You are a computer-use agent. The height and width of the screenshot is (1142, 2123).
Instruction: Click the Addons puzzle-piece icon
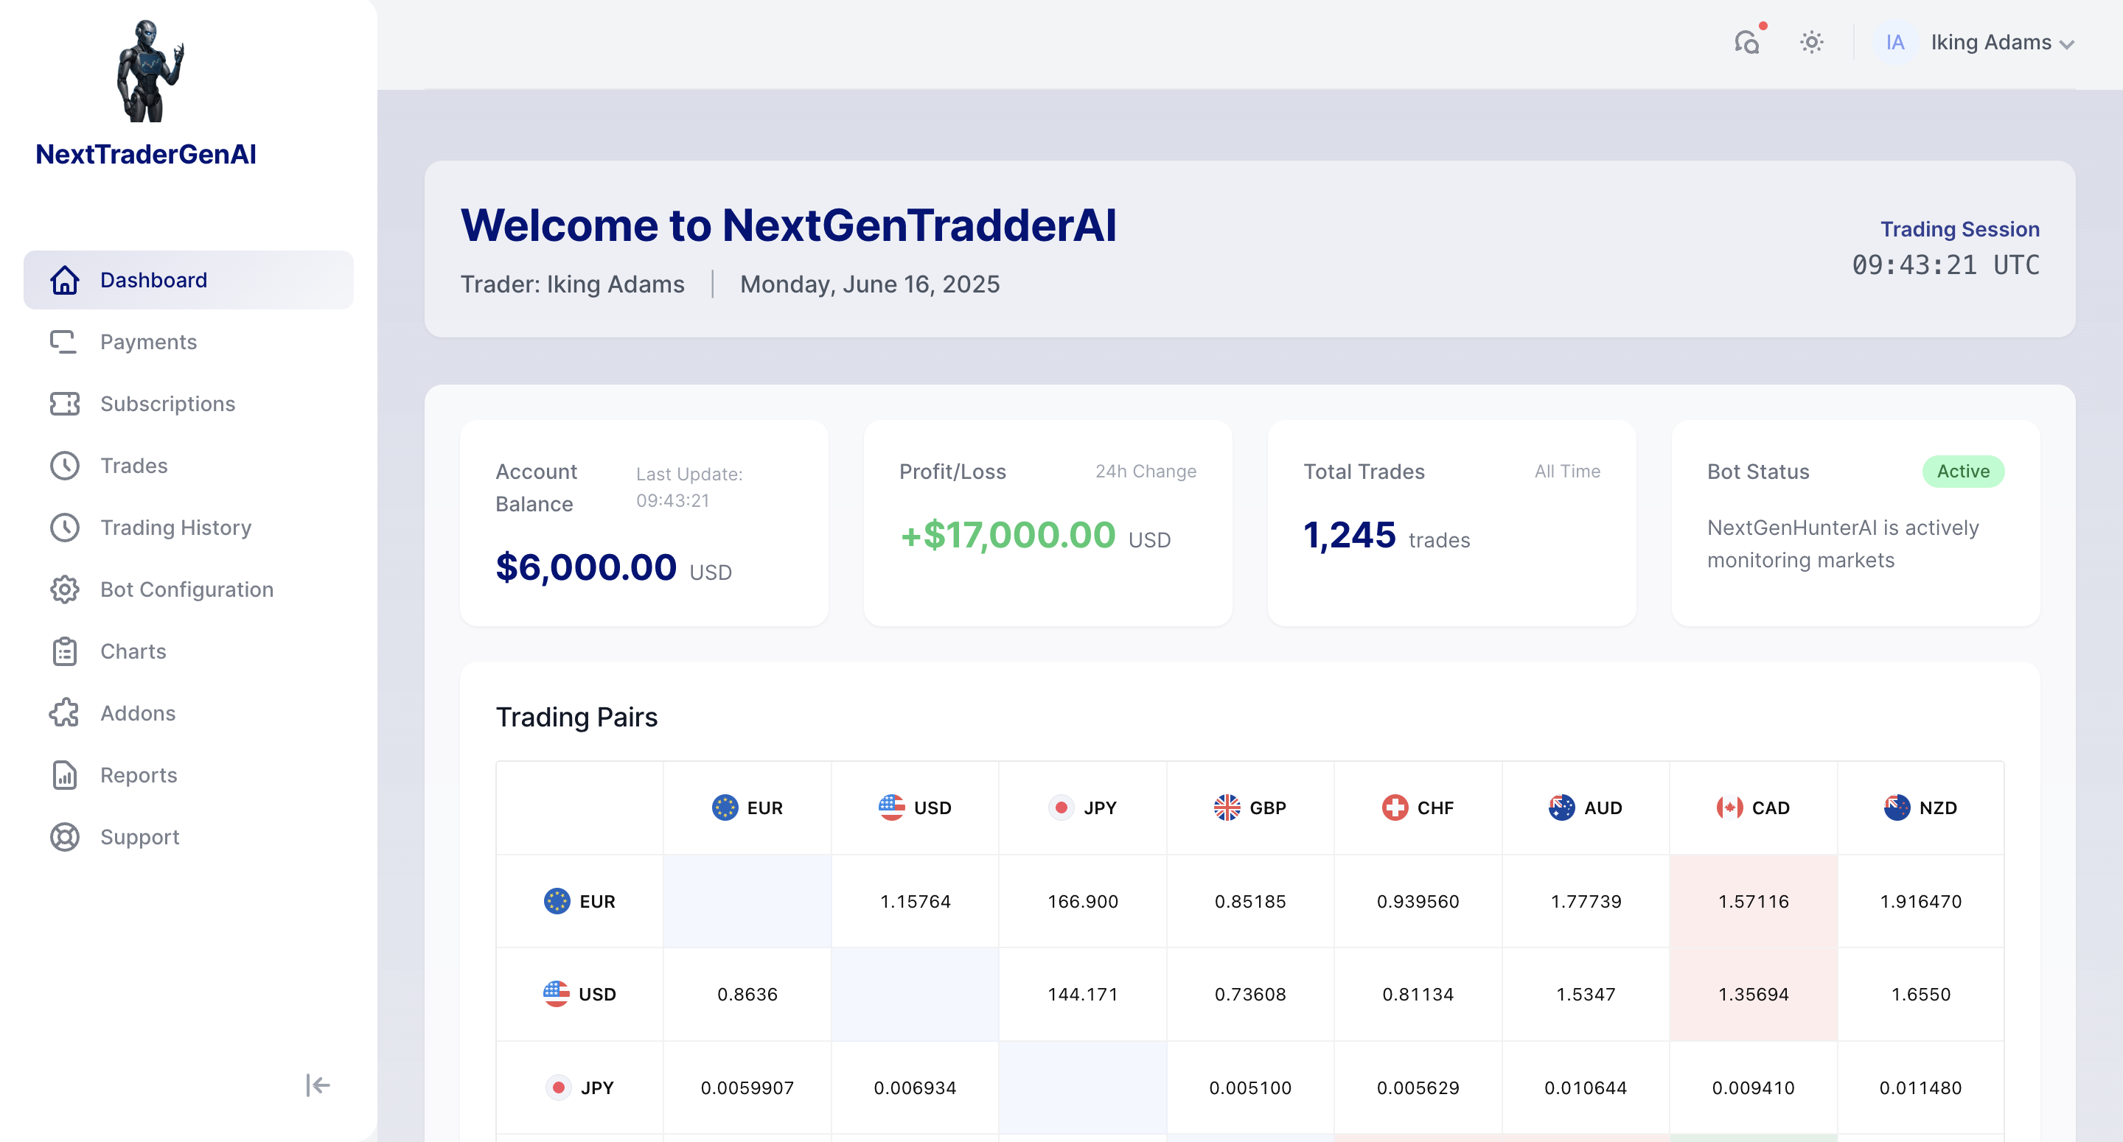pos(64,712)
